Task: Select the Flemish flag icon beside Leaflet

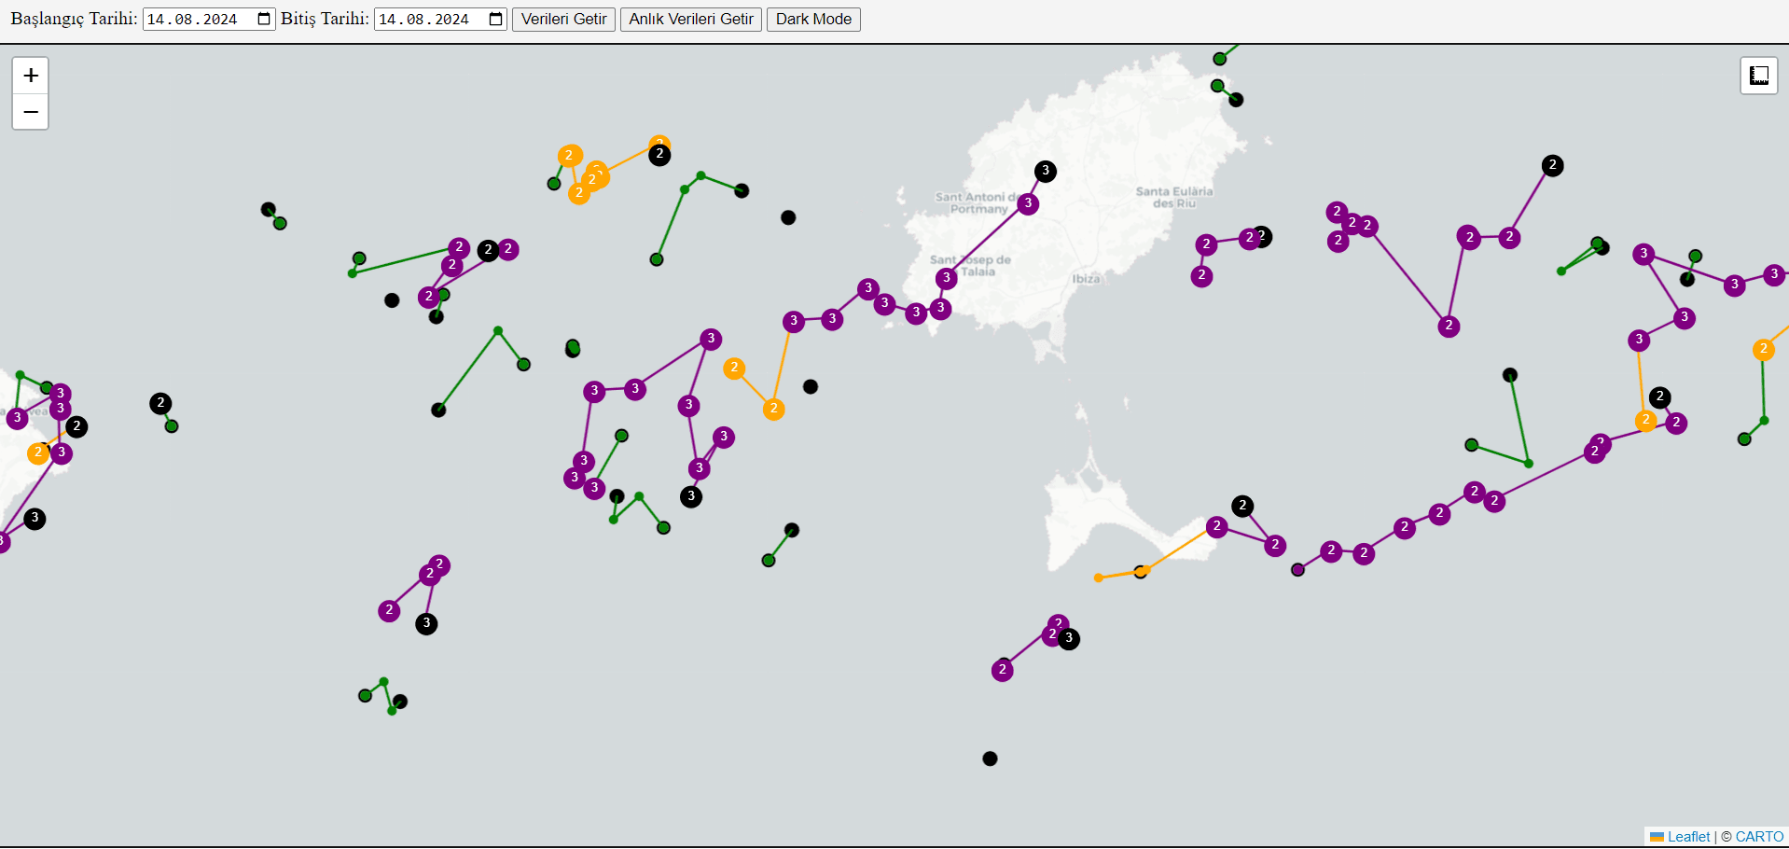Action: (x=1657, y=837)
